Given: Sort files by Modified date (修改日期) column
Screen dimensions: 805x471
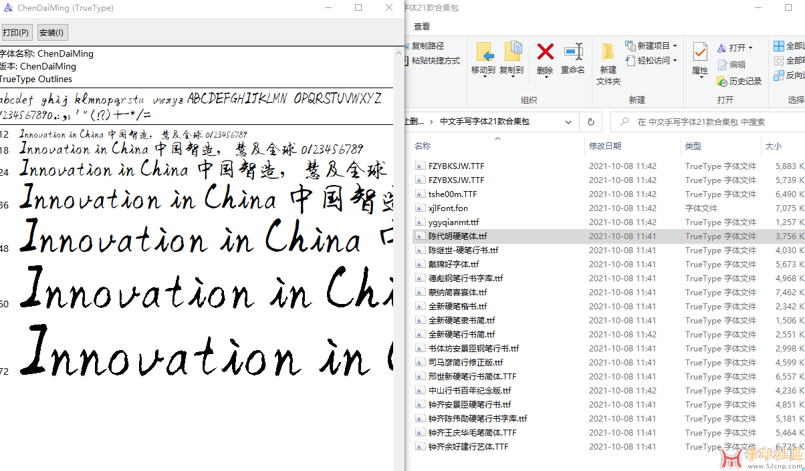Looking at the screenshot, I should pyautogui.click(x=605, y=146).
